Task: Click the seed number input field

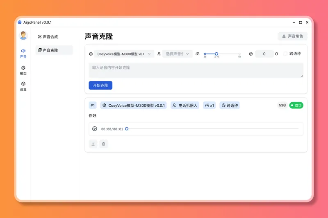Action: (264, 54)
